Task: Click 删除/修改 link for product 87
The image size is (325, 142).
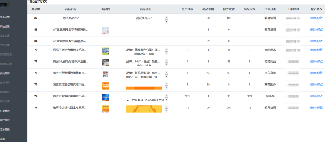Action: 316,18
